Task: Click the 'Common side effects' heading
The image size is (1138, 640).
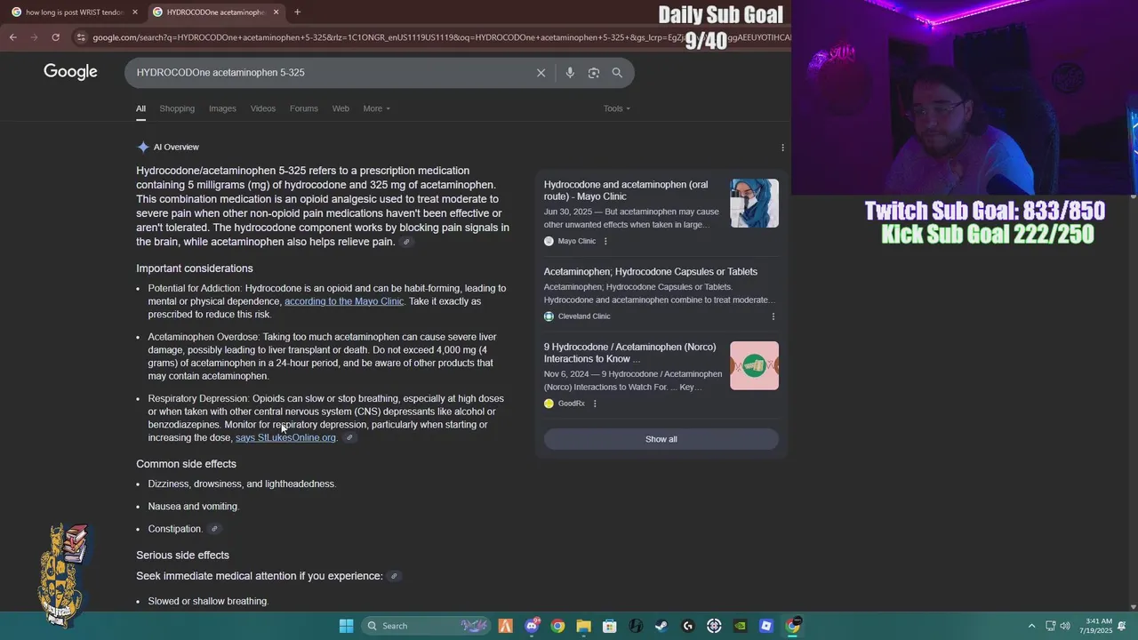Action: 186,464
